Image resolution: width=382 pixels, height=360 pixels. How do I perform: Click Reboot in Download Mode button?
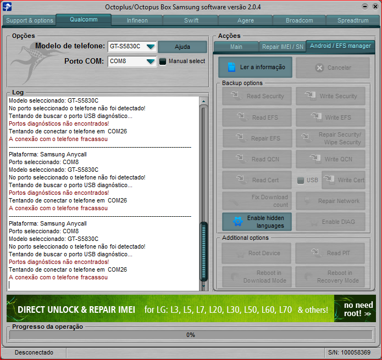pyautogui.click(x=257, y=277)
